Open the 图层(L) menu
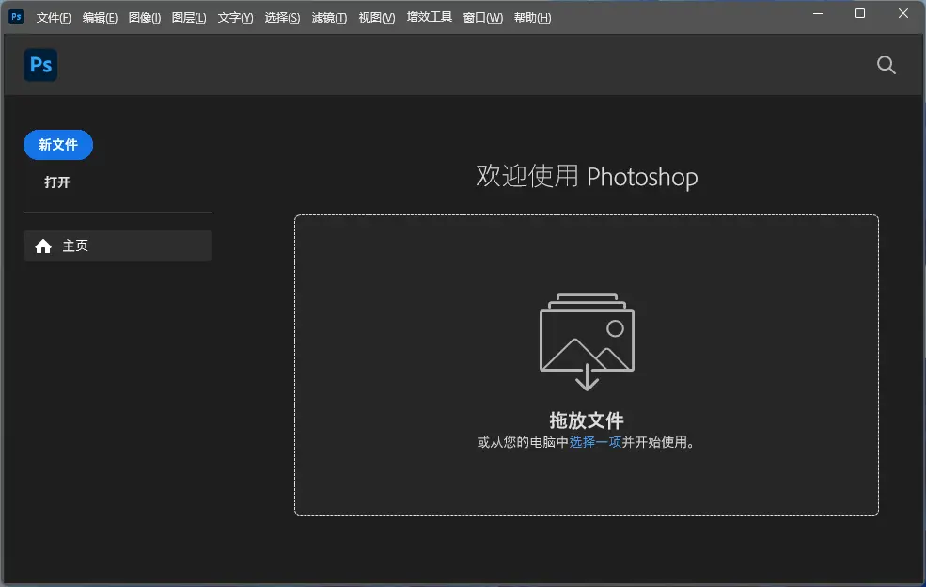Image resolution: width=926 pixels, height=587 pixels. click(x=189, y=18)
